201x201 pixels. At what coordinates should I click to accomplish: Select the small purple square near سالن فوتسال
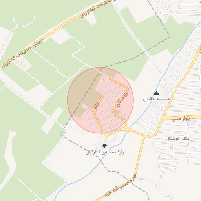pos(195,150)
